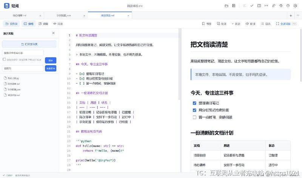Click the horizontal width arrows icon
The image size is (302, 178).
(266, 6)
